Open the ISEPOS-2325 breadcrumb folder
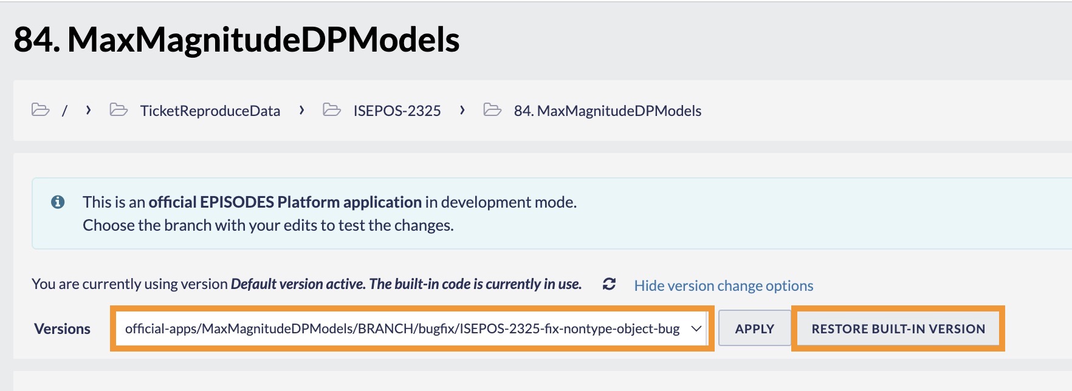The height and width of the screenshot is (391, 1072). [x=397, y=111]
